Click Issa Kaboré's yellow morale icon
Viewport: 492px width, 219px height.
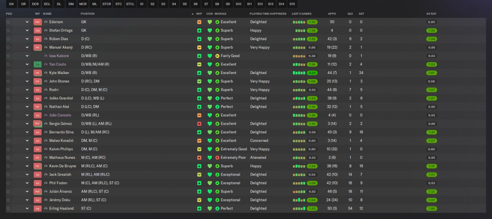click(217, 56)
